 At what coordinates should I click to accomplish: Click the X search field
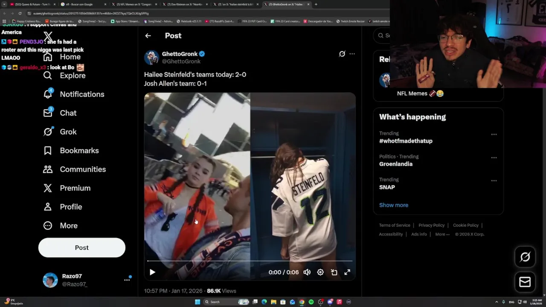[382, 35]
